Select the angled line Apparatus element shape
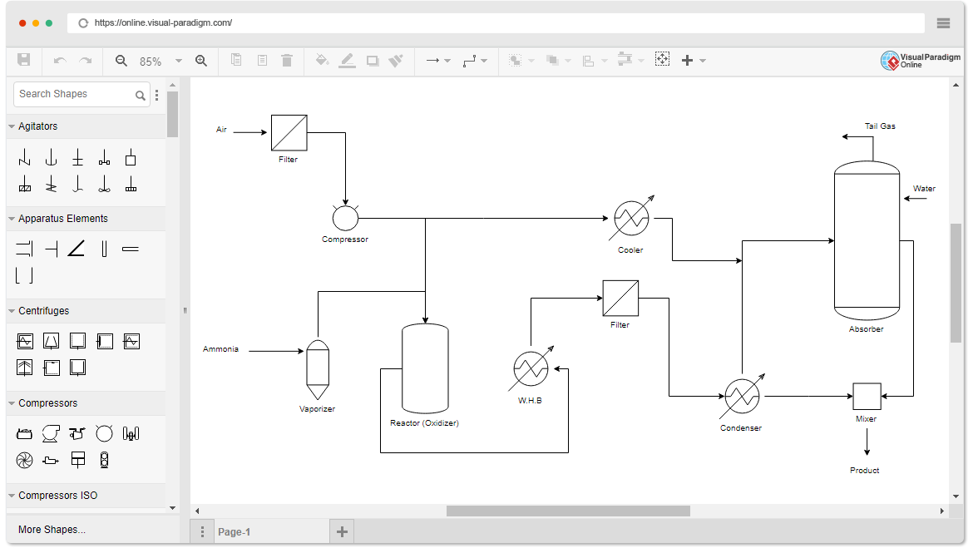This screenshot has width=973, height=553. pyautogui.click(x=77, y=249)
